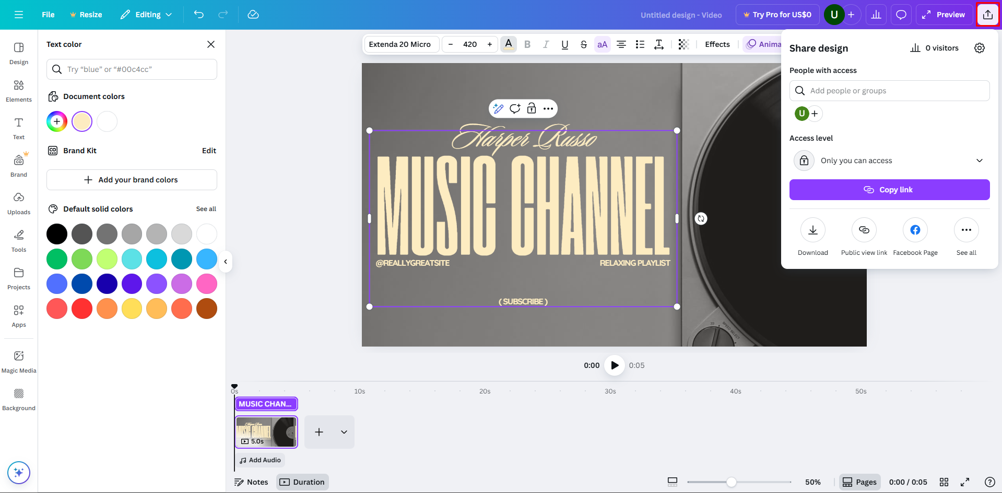Toggle bold formatting on the text

click(527, 44)
